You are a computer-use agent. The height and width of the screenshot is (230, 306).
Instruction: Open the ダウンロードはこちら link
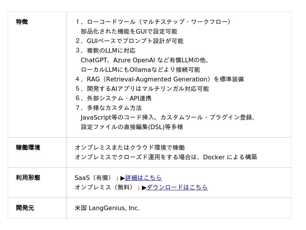point(177,187)
